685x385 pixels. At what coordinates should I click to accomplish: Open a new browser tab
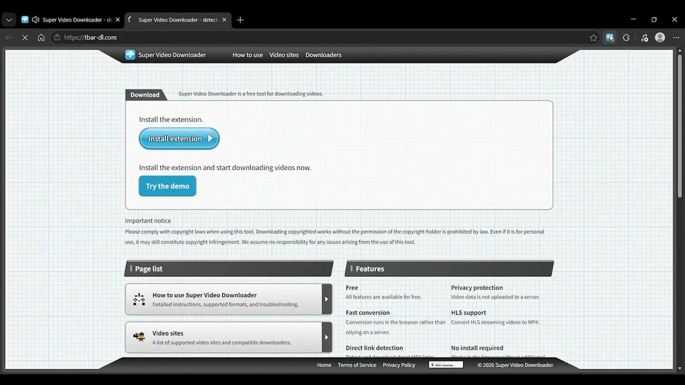[240, 20]
